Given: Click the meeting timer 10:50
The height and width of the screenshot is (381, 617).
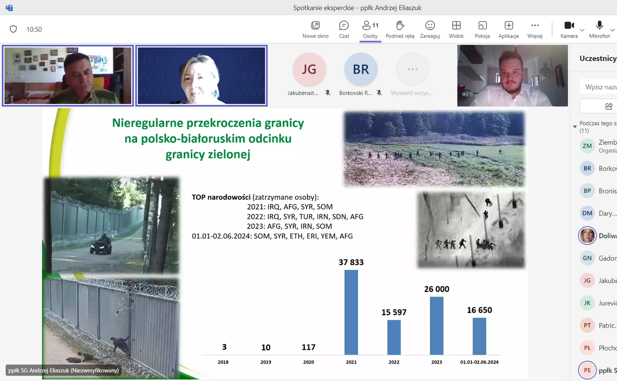Looking at the screenshot, I should click(x=34, y=29).
